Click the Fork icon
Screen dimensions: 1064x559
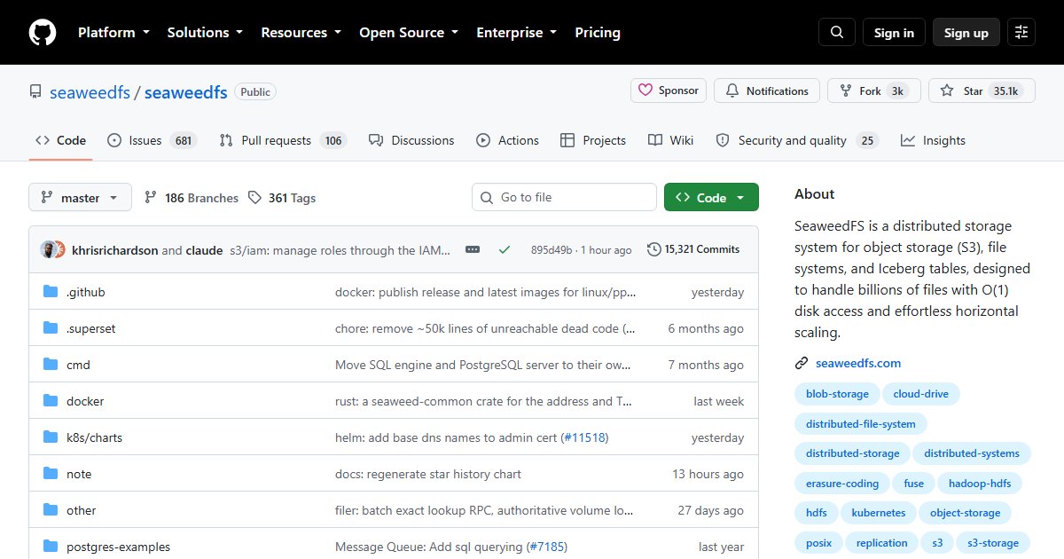pyautogui.click(x=845, y=91)
